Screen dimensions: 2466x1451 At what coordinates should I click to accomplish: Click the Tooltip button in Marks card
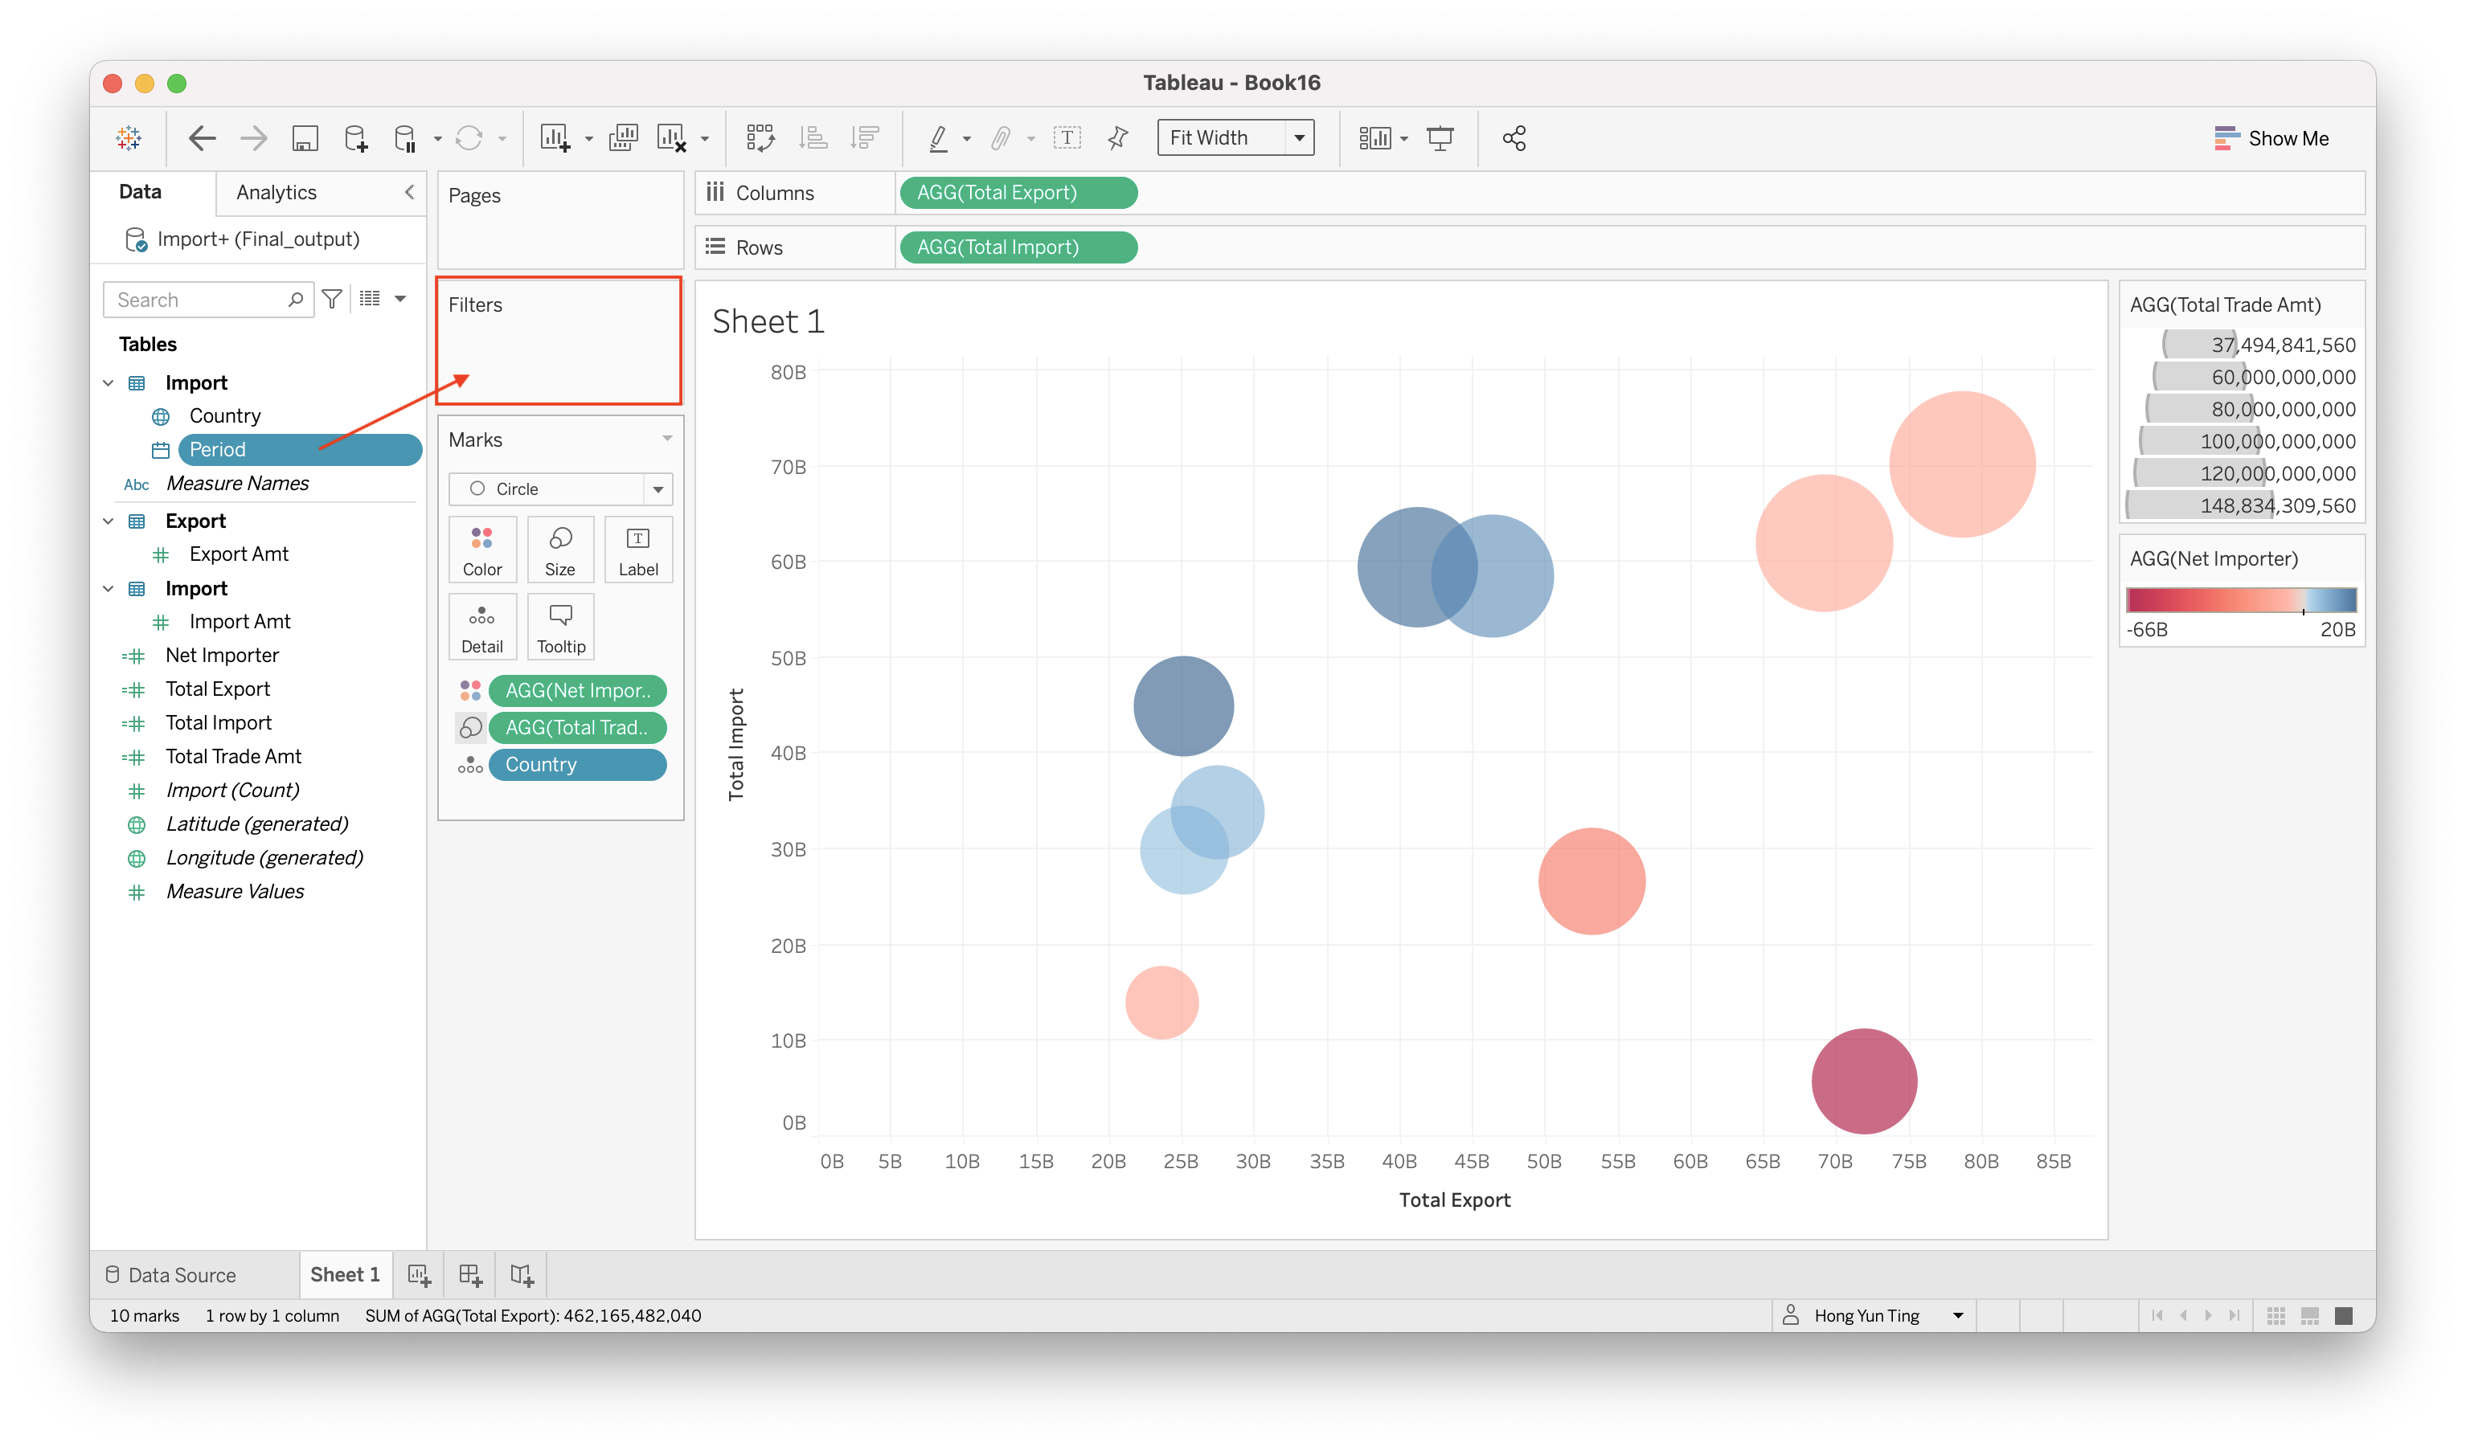tap(561, 627)
